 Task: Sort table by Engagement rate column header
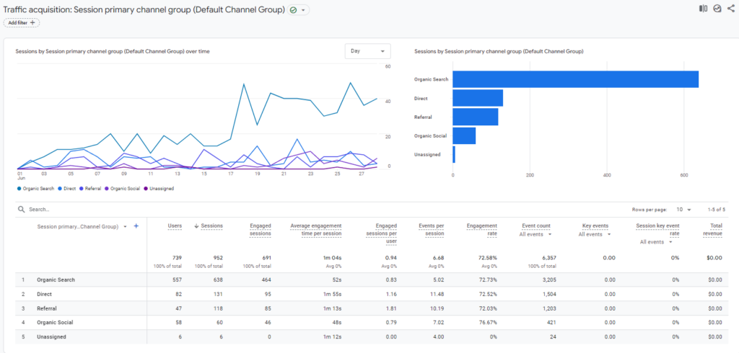pos(481,230)
